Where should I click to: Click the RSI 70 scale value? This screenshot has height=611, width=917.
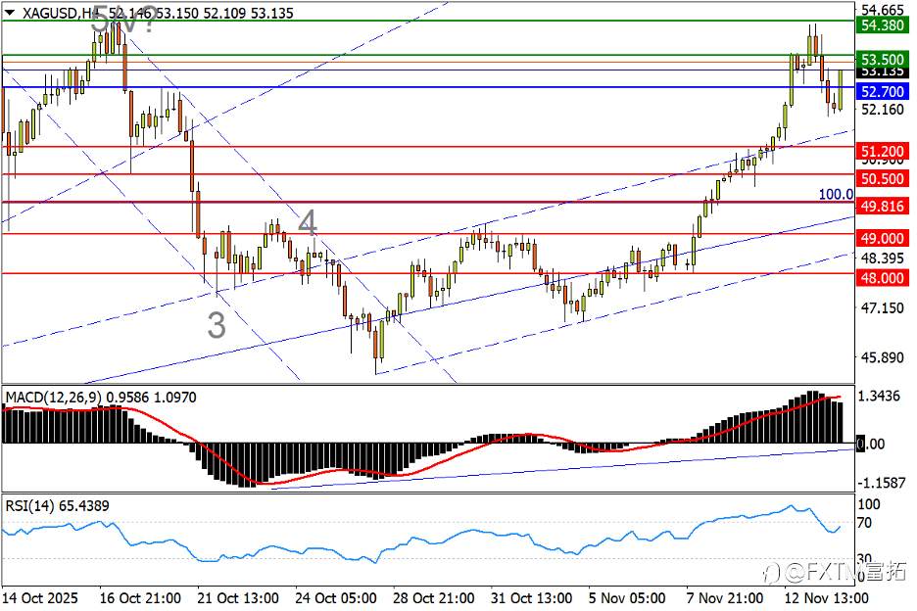pyautogui.click(x=864, y=523)
